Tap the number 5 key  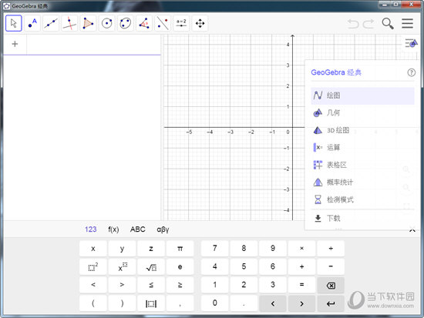coord(244,267)
